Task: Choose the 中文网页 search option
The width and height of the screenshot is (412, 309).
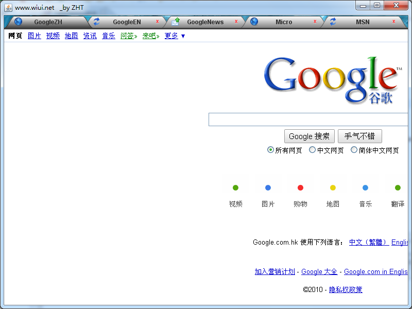Action: click(x=313, y=150)
